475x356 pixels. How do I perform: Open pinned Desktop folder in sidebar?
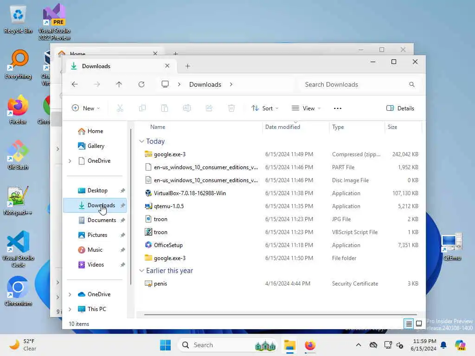95,191
